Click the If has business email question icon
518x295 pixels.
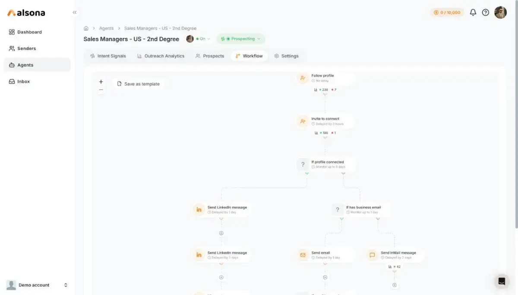coord(338,210)
